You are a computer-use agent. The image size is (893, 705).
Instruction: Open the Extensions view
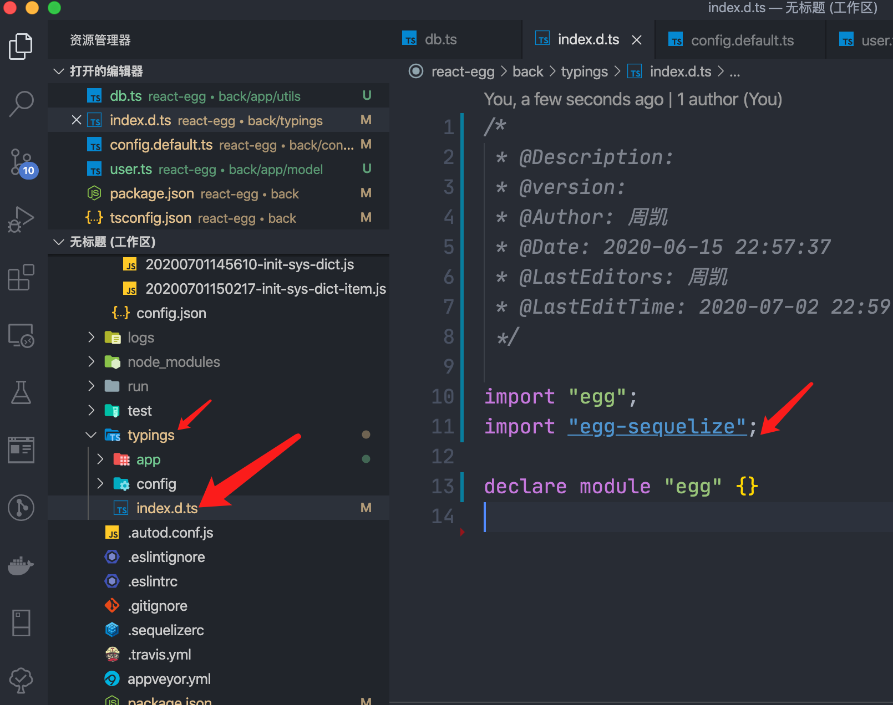21,277
